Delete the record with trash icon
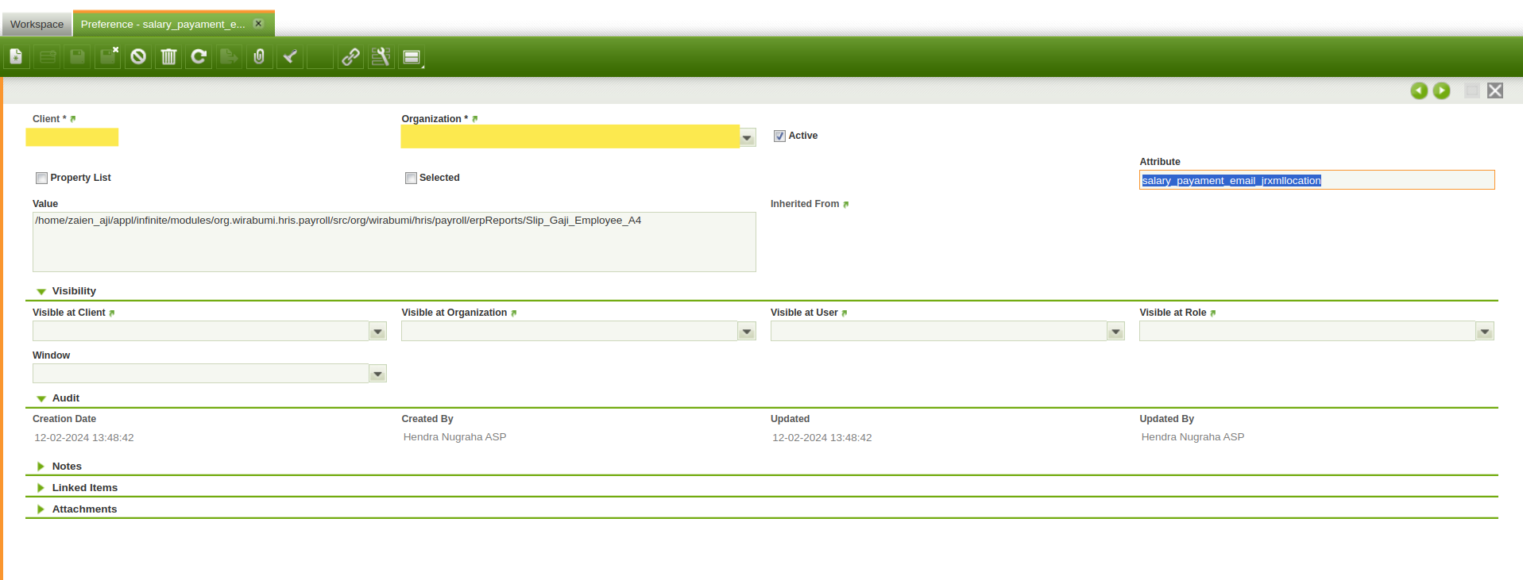 pyautogui.click(x=168, y=57)
